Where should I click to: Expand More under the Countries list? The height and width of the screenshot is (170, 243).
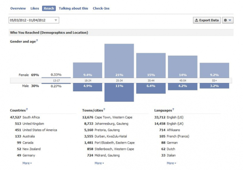point(27,163)
